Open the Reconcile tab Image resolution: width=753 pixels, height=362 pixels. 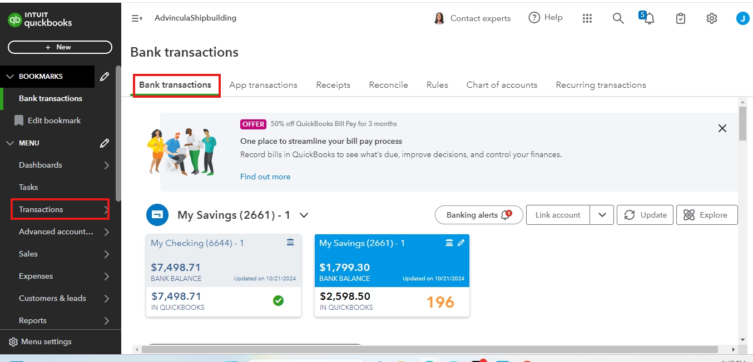coord(388,85)
